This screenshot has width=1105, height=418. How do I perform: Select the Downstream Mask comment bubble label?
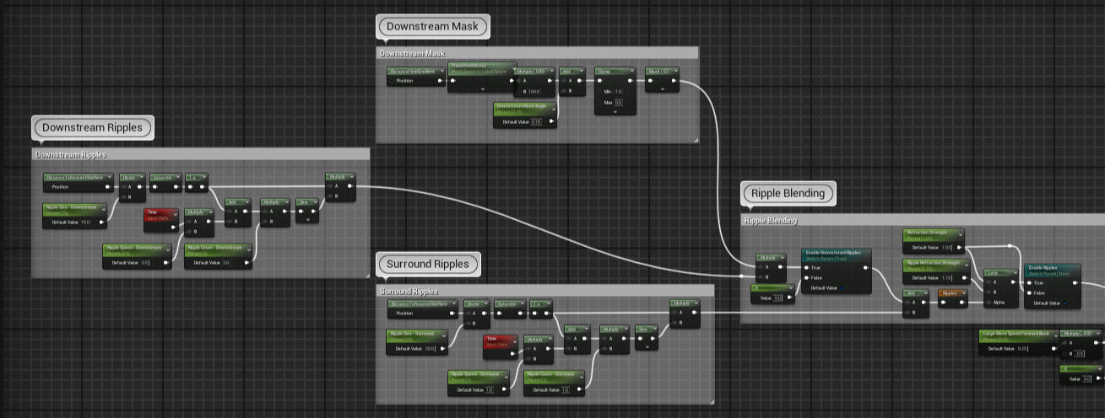click(x=431, y=27)
